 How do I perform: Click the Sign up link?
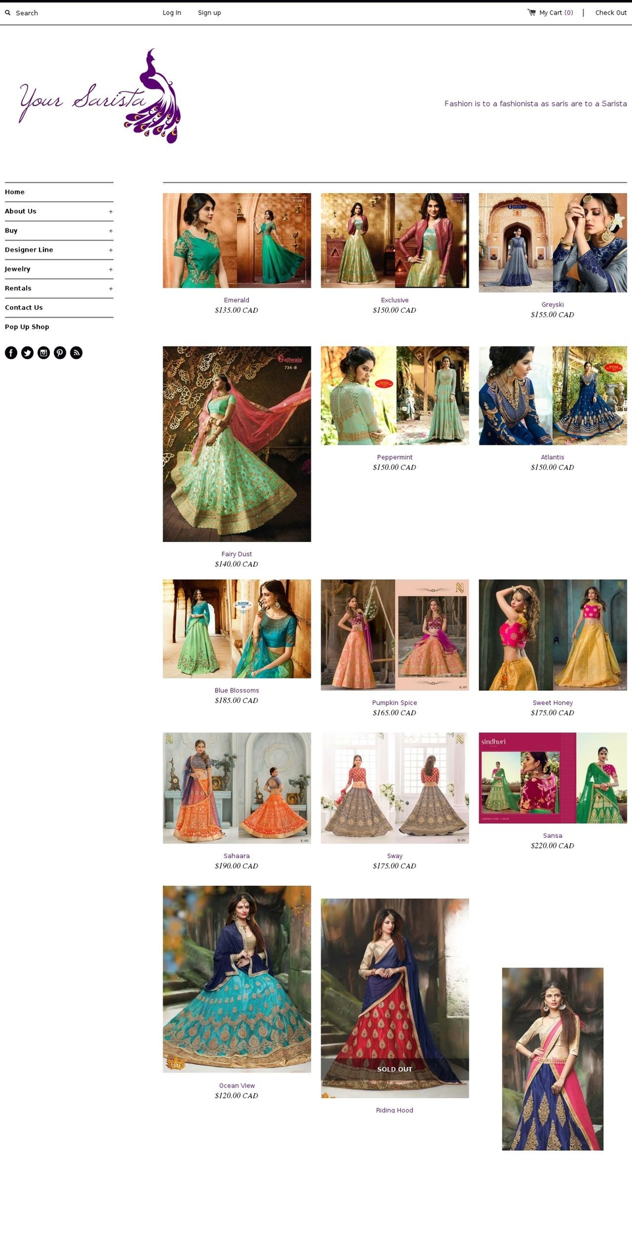pyautogui.click(x=209, y=13)
